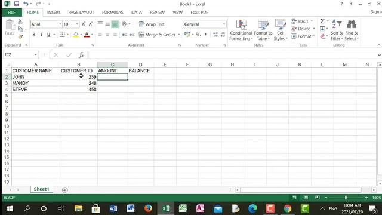
Task: Select the Sheet1 tab
Action: coord(41,189)
